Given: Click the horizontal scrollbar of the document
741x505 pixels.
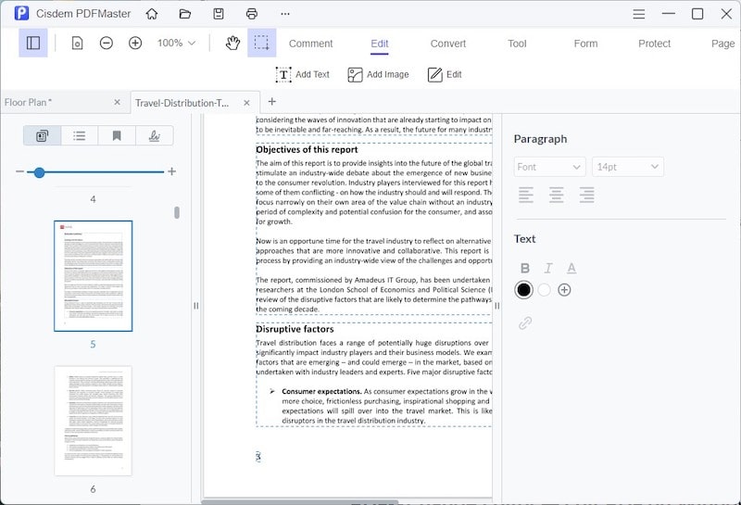Looking at the screenshot, I should 300,502.
